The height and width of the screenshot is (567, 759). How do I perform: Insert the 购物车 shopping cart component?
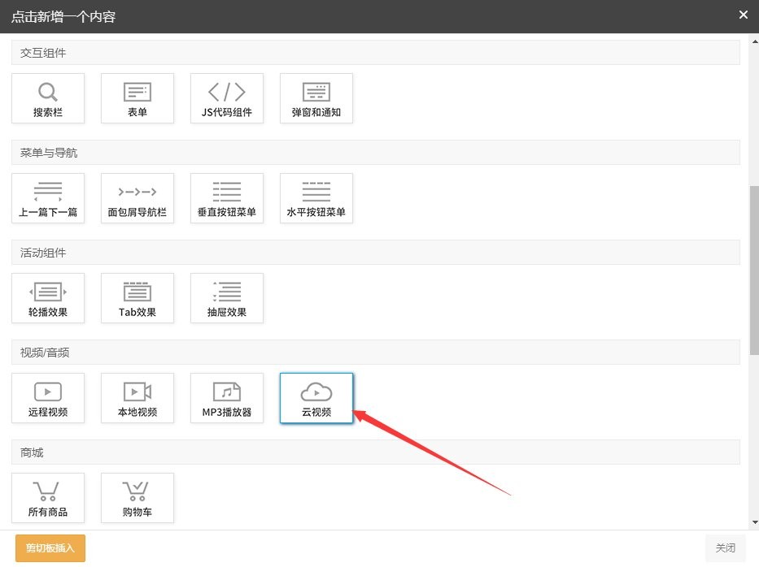[137, 498]
